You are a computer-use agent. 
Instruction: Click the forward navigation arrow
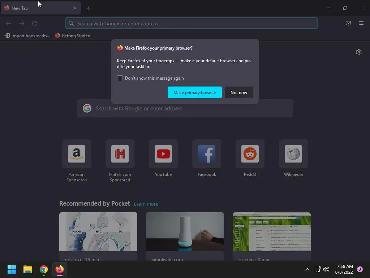pos(22,24)
